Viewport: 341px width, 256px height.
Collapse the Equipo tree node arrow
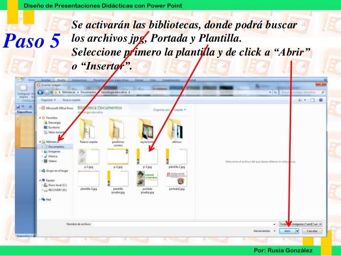pos(40,180)
